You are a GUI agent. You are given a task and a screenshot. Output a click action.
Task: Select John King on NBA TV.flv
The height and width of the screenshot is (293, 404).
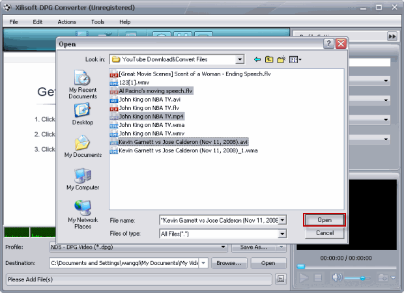145,108
